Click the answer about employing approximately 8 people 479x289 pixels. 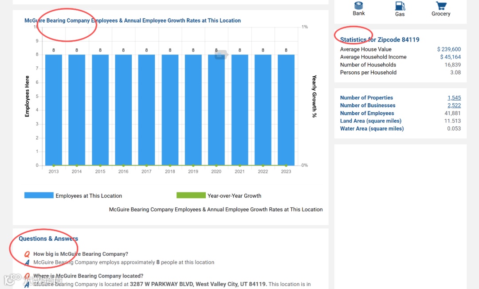coord(124,262)
